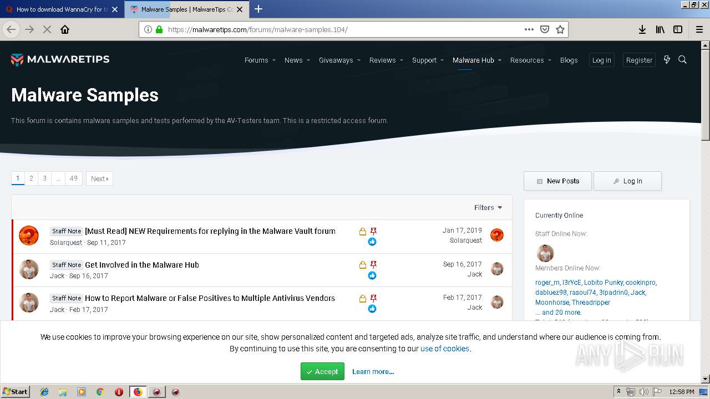Switch to the WannaCry download tab

(x=62, y=9)
